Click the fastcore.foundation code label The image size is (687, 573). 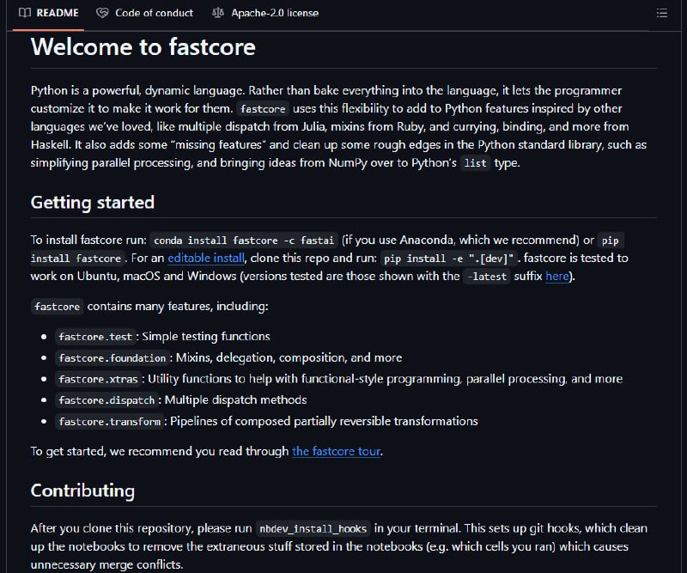pos(112,357)
